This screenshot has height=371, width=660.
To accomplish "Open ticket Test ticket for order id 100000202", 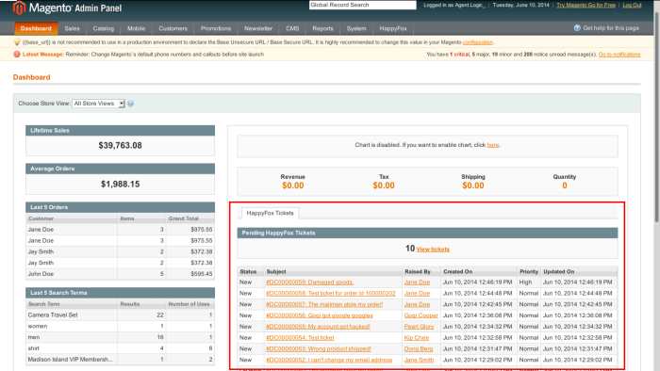I will tap(330, 293).
